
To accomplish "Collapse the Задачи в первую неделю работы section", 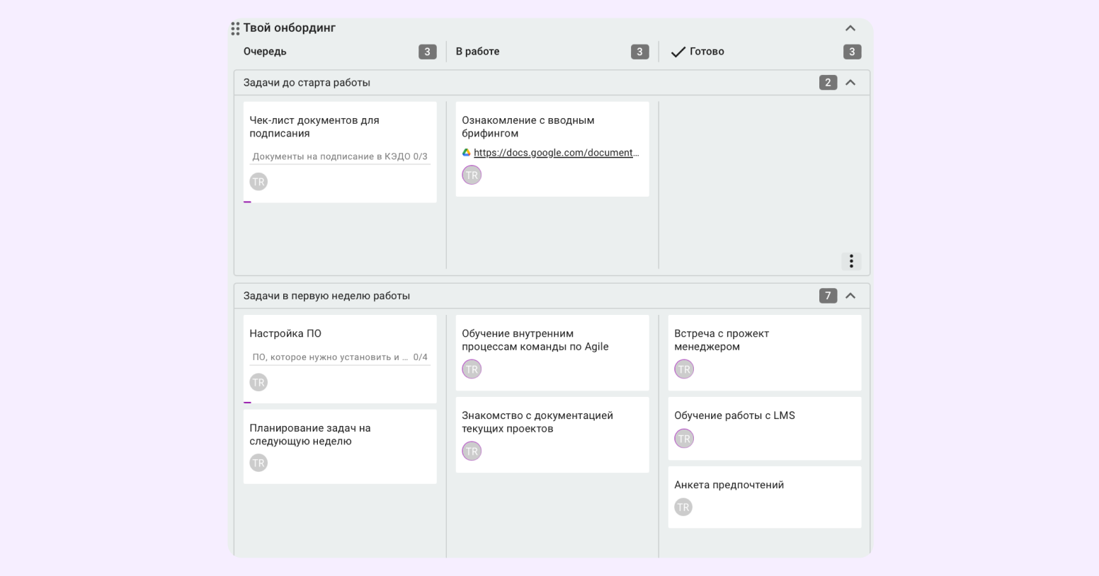I will click(850, 296).
